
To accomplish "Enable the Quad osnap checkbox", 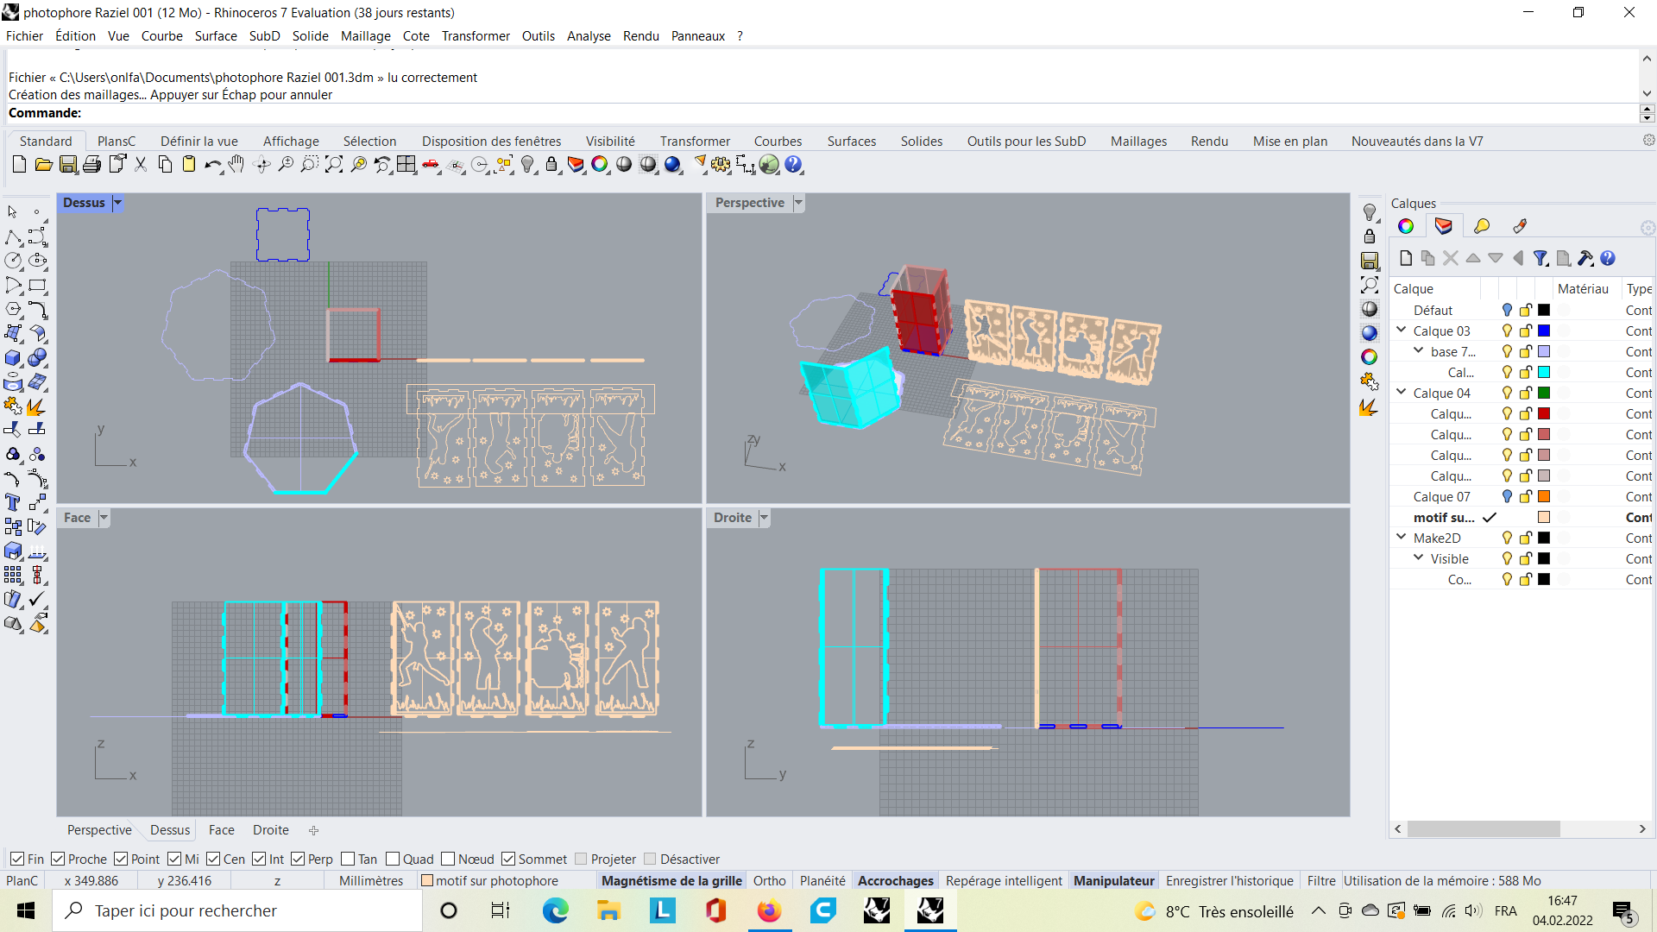I will coord(394,859).
